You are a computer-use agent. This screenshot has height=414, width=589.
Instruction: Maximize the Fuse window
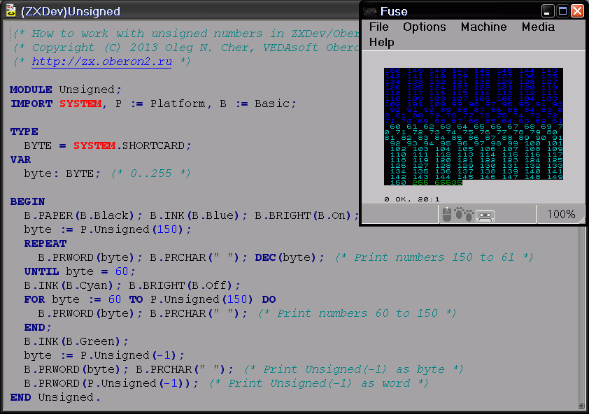[x=562, y=11]
